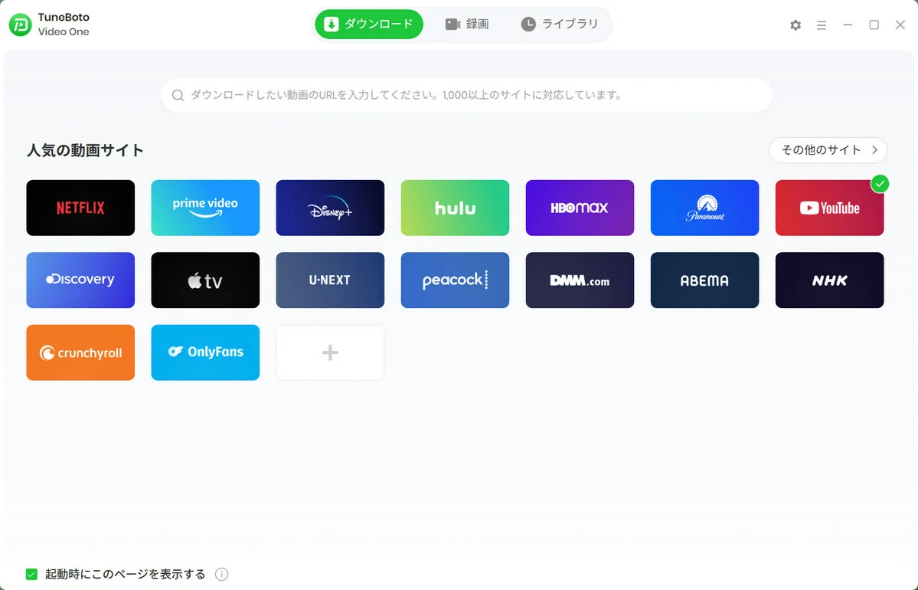Add a new site with plus tile

(330, 352)
